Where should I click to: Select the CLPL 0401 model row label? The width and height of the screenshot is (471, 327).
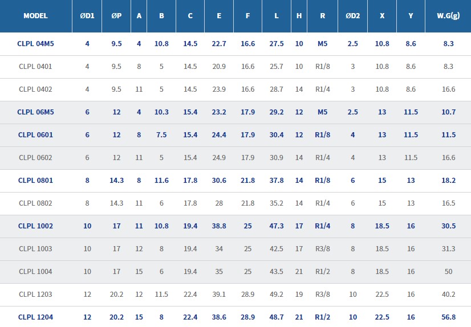(x=35, y=67)
